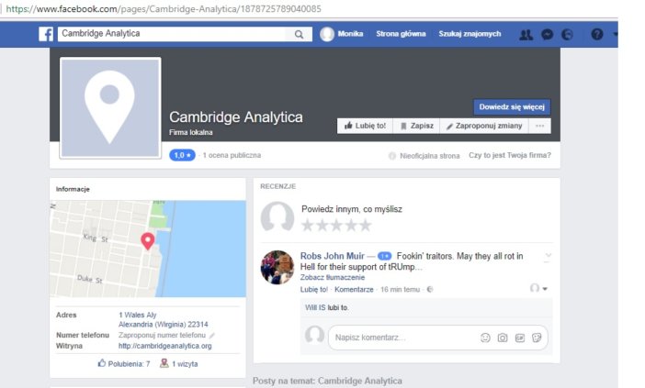Screen dimensions: 645x388
Task: Click Zaproponuj zmiany button
Action: pos(484,126)
